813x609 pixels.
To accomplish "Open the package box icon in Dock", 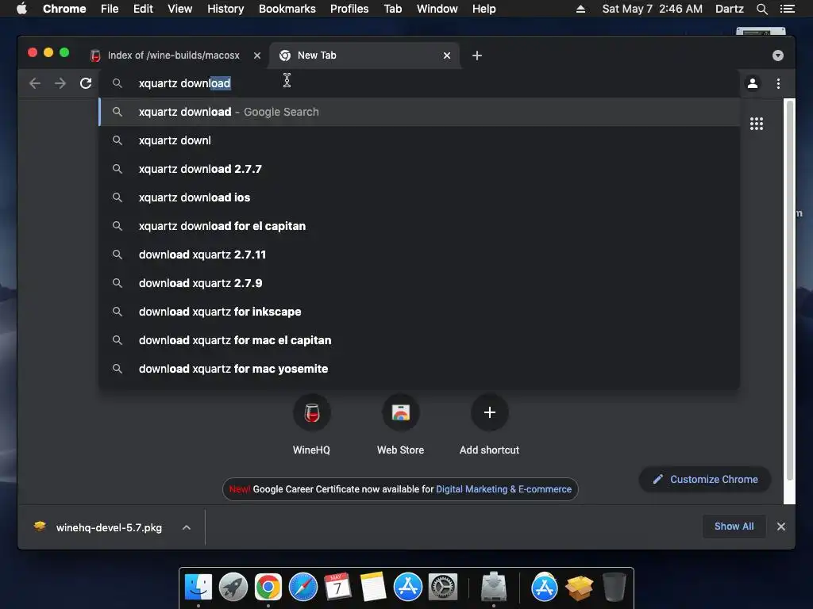I will pos(579,588).
